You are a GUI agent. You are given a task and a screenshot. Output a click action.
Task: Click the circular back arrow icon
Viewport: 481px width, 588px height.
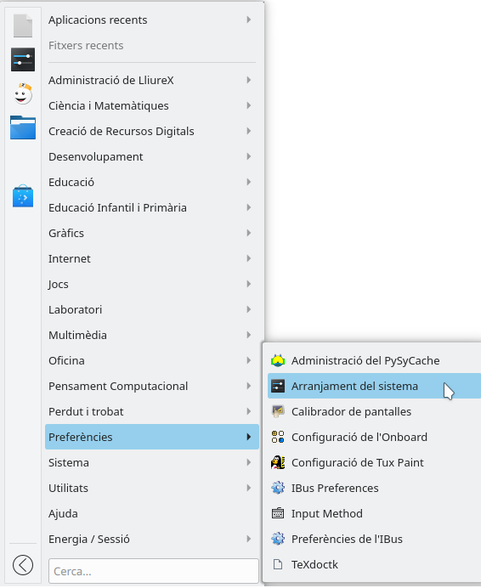click(23, 565)
